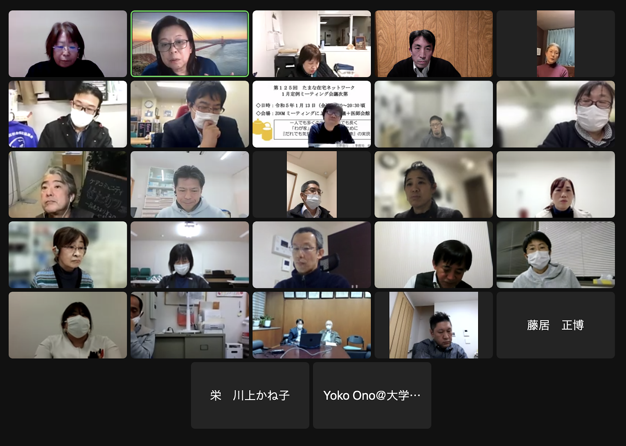Screen dimensions: 626x446
Task: Click the conference room tile with two people and a laptop
Action: (311, 325)
